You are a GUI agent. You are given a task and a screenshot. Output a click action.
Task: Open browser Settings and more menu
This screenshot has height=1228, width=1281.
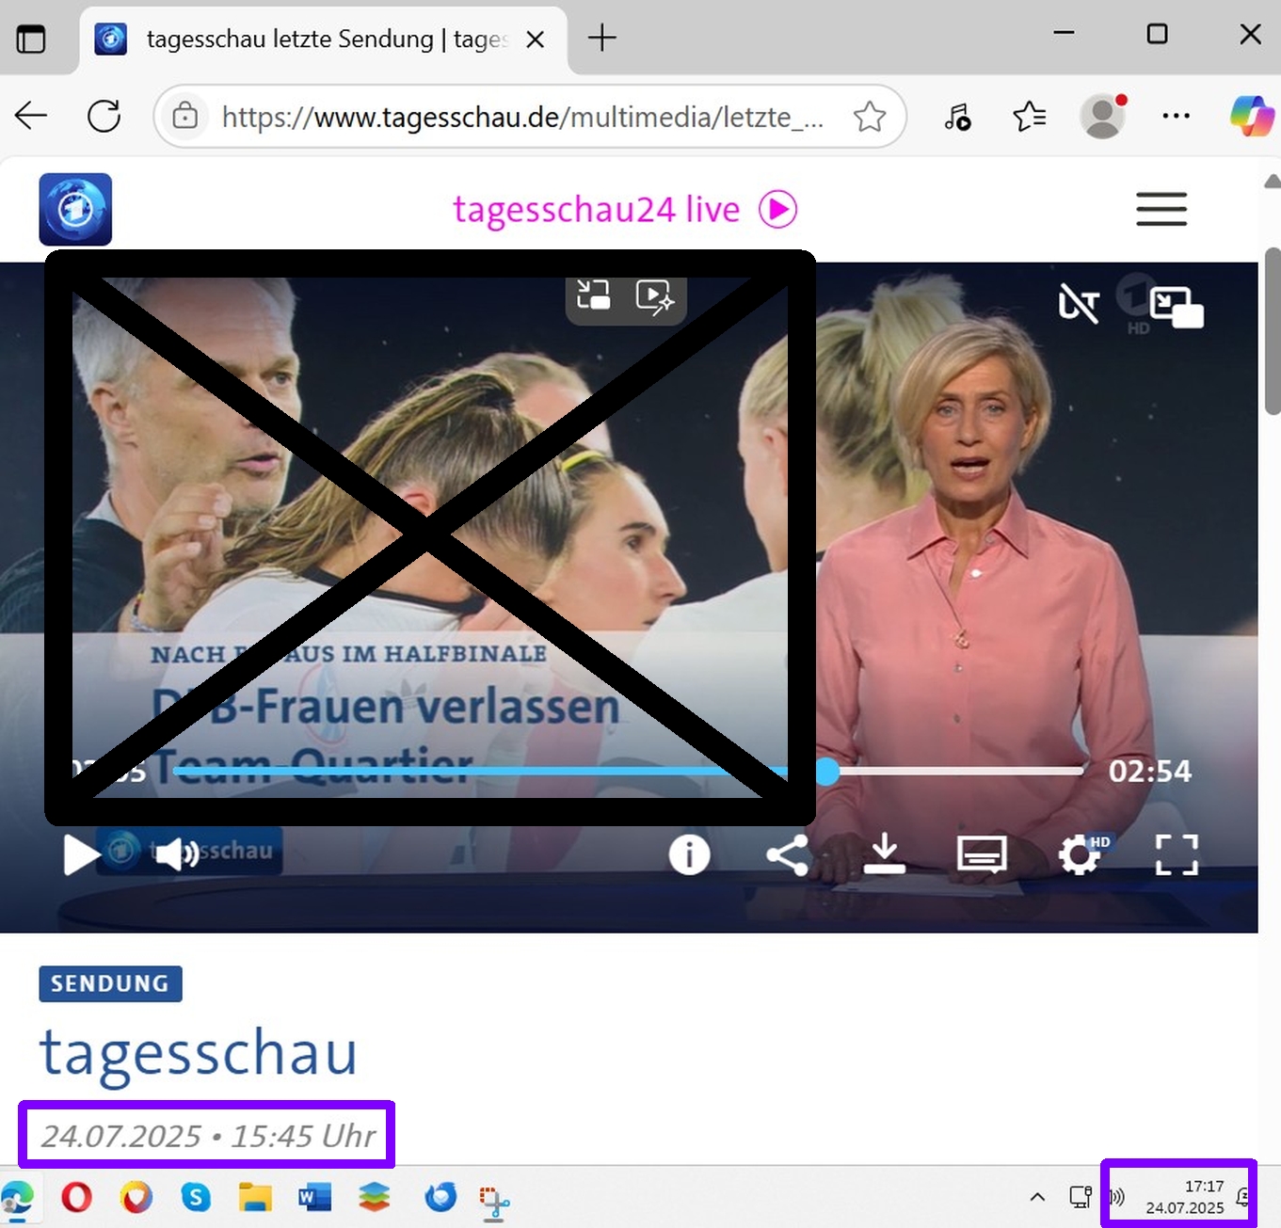(1176, 117)
